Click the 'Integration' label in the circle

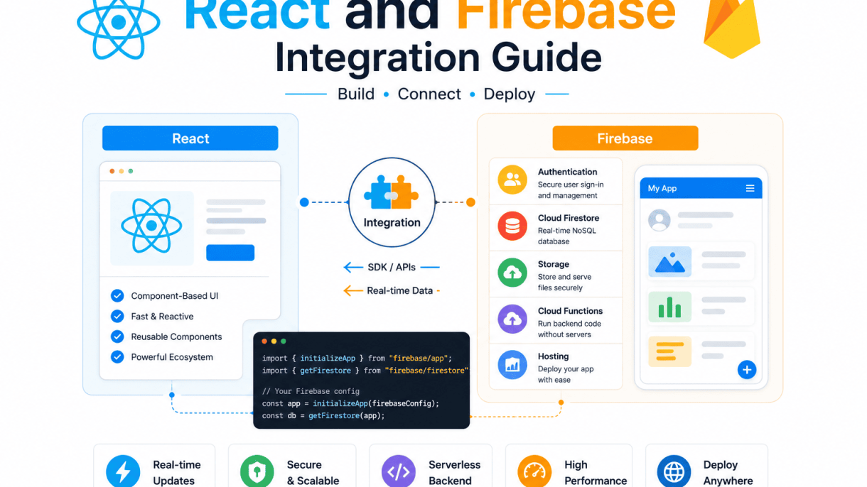(x=392, y=222)
